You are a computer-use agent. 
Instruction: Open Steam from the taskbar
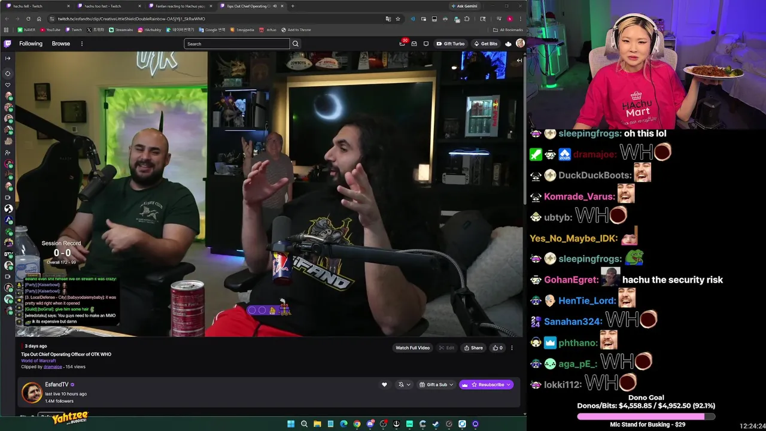(436, 424)
